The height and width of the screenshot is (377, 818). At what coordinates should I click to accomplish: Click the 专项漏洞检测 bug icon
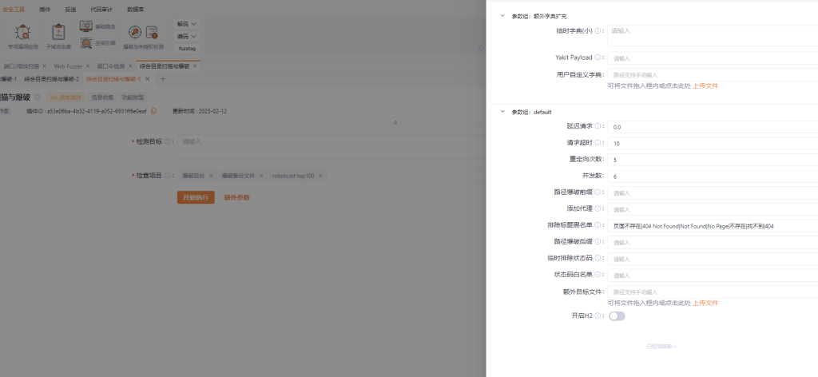(23, 33)
